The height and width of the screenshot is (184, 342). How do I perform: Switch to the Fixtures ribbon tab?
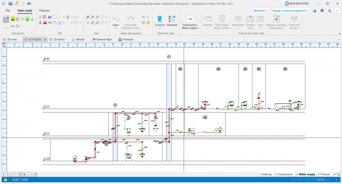44,10
